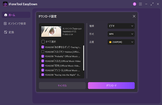The width and height of the screenshot is (162, 105).
Task: Click the convert icon beside 変換
Action: (5, 32)
